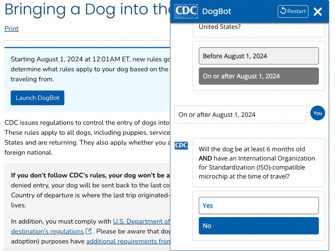Answer Yes to the microchip question
Screen dimensions: 335x251
click(259, 206)
